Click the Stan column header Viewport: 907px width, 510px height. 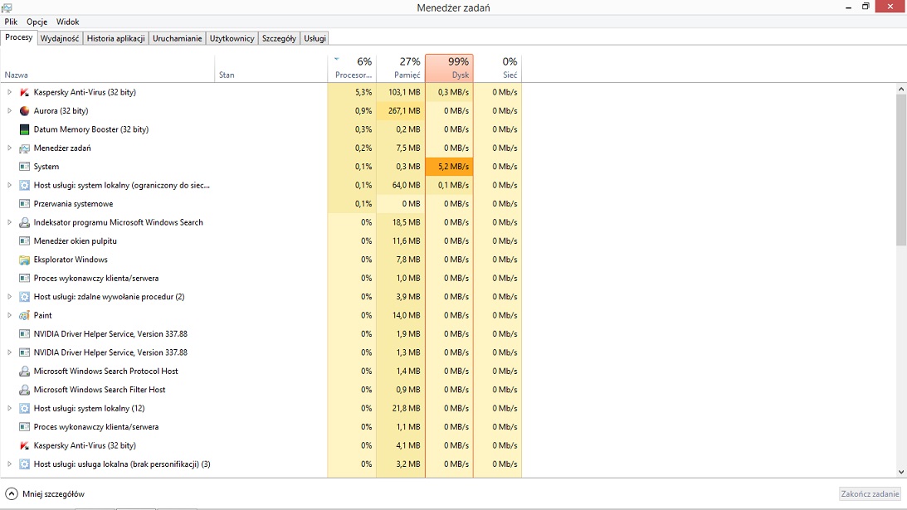pyautogui.click(x=271, y=68)
